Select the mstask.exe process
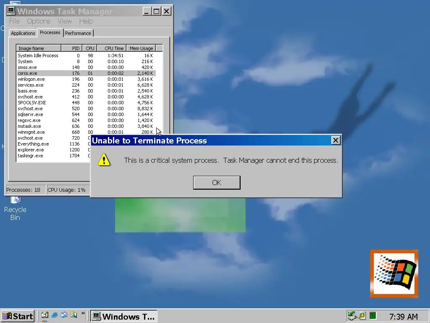 click(x=86, y=126)
